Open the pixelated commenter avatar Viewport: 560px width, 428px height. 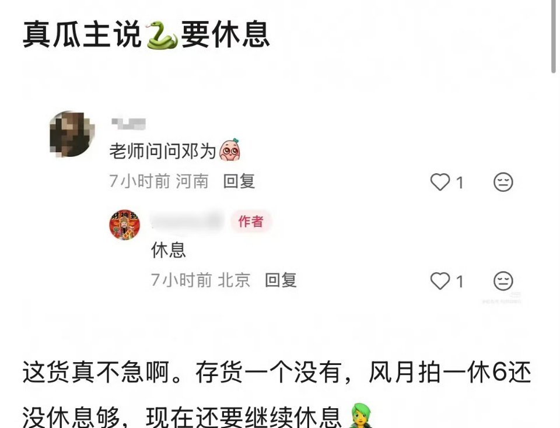(72, 134)
